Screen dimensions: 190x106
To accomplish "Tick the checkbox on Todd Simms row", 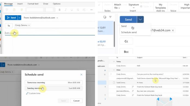I will 114,82.
